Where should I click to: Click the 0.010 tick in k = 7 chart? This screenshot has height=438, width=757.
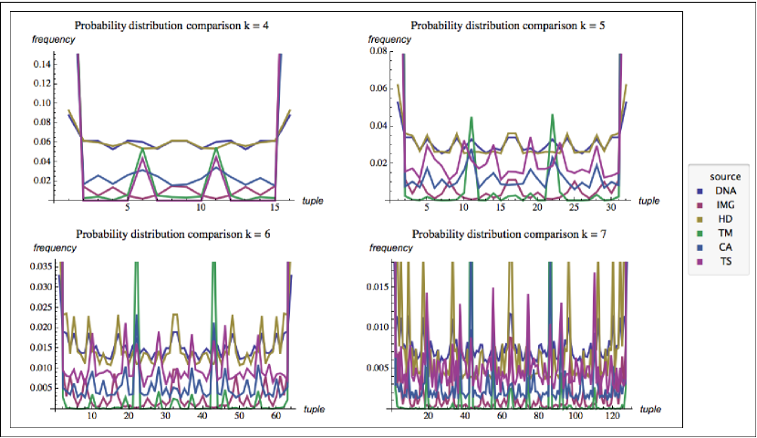coord(376,328)
